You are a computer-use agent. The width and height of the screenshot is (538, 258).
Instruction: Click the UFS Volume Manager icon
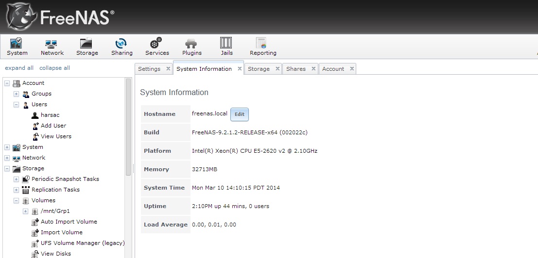click(x=35, y=243)
